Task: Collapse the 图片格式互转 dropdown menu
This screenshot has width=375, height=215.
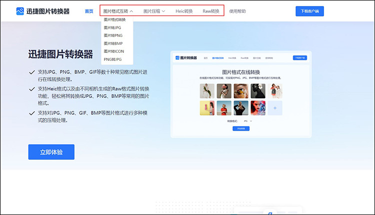Action: click(118, 11)
